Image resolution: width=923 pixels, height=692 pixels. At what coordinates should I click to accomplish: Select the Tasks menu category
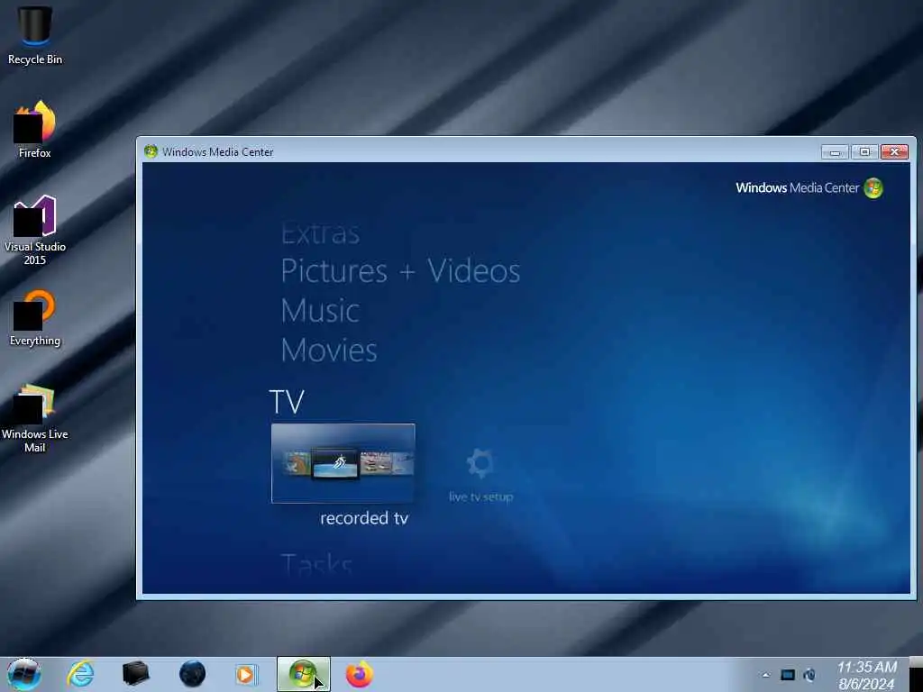pos(316,564)
